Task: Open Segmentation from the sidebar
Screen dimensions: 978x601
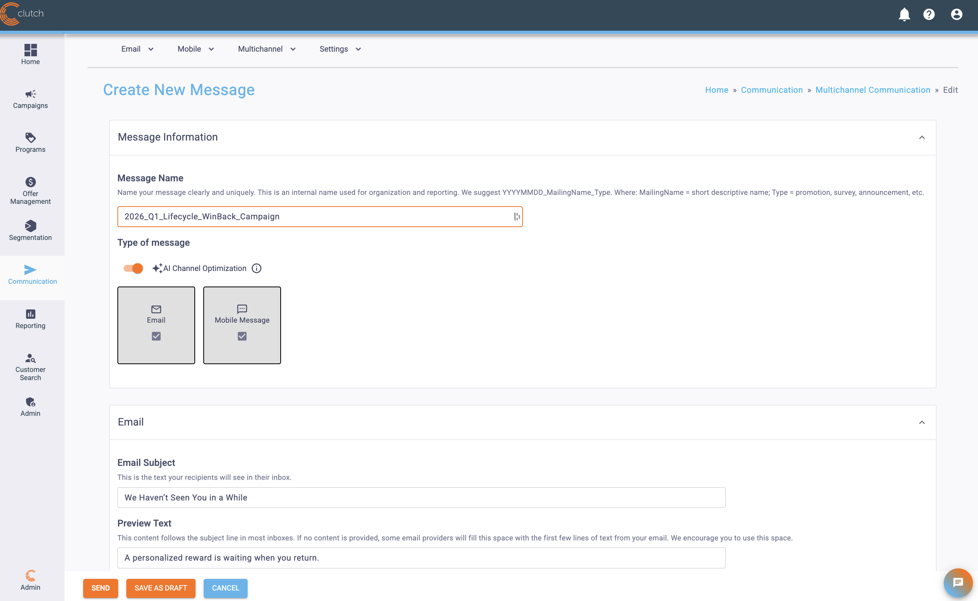Action: 30,231
